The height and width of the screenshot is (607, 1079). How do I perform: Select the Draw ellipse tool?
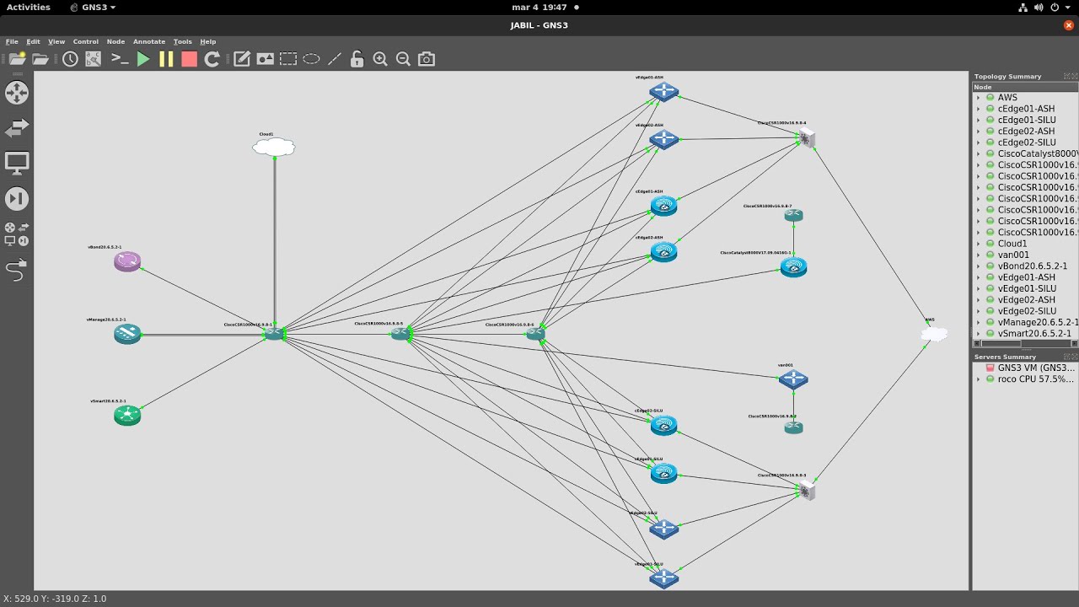[x=312, y=59]
